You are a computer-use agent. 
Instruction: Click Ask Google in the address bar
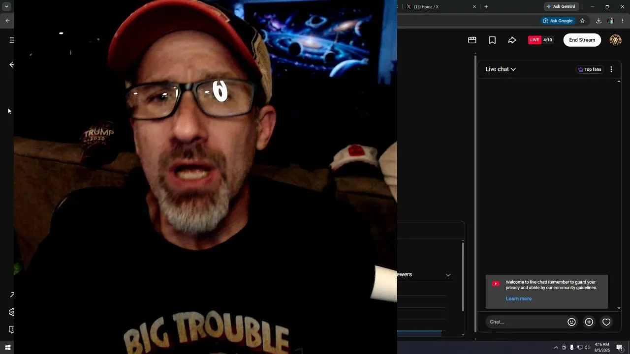558,21
